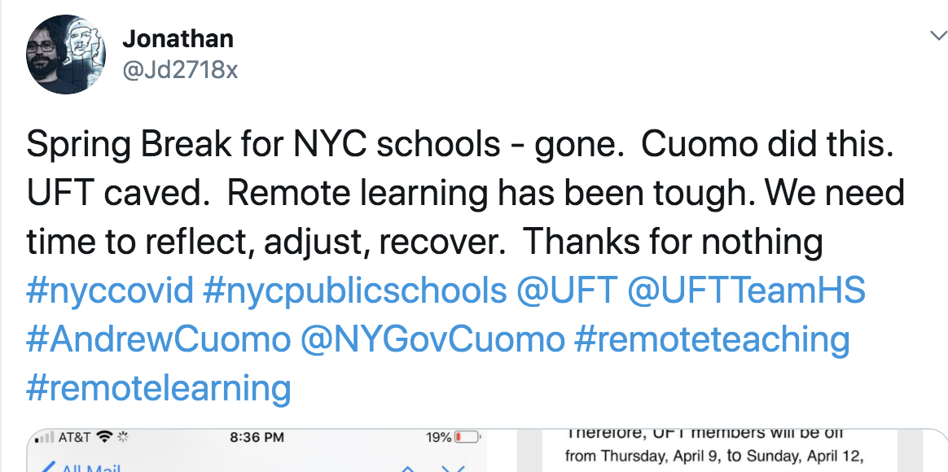Click the 8:36 PM clock text
948x472 pixels.
point(257,438)
